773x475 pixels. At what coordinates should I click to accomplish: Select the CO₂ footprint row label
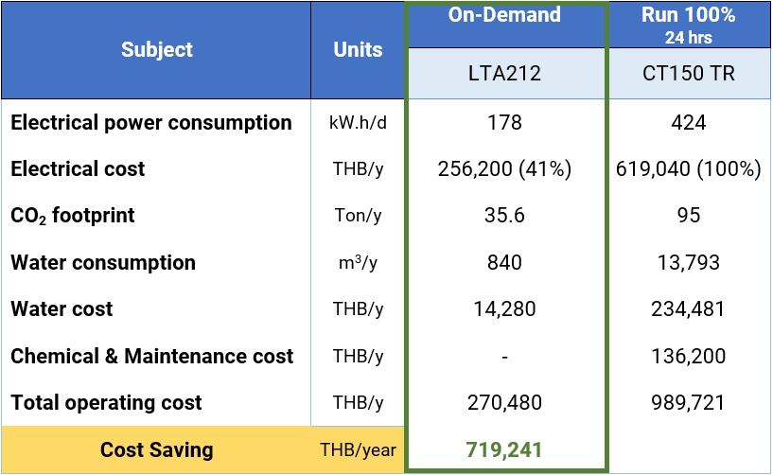click(x=73, y=216)
